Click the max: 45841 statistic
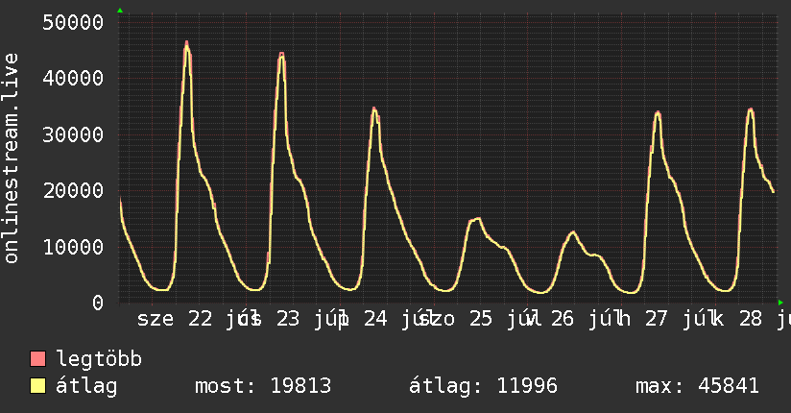791x413 pixels. click(x=697, y=386)
